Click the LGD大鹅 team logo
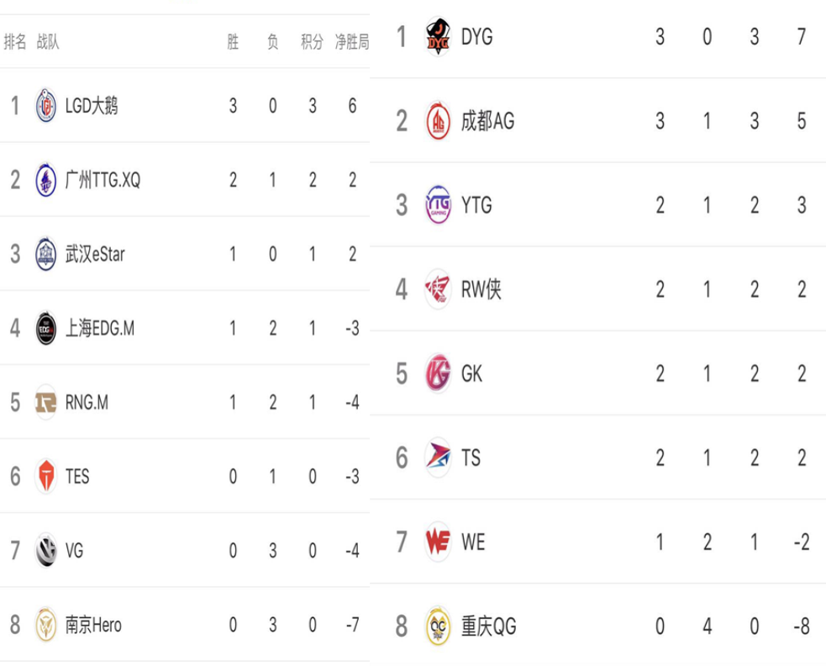This screenshot has width=826, height=666. click(x=46, y=105)
